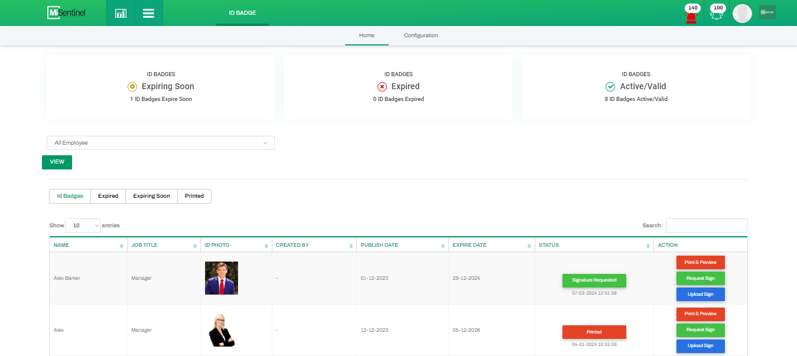The width and height of the screenshot is (797, 356).
Task: Click into the Search input field
Action: coord(706,226)
